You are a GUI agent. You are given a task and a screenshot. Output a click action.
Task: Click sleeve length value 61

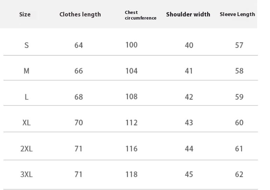pos(239,149)
